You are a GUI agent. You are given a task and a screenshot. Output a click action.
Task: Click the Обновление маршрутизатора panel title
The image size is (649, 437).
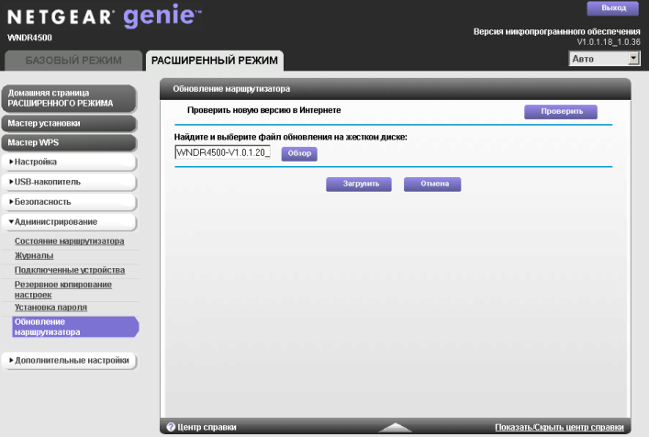point(231,88)
